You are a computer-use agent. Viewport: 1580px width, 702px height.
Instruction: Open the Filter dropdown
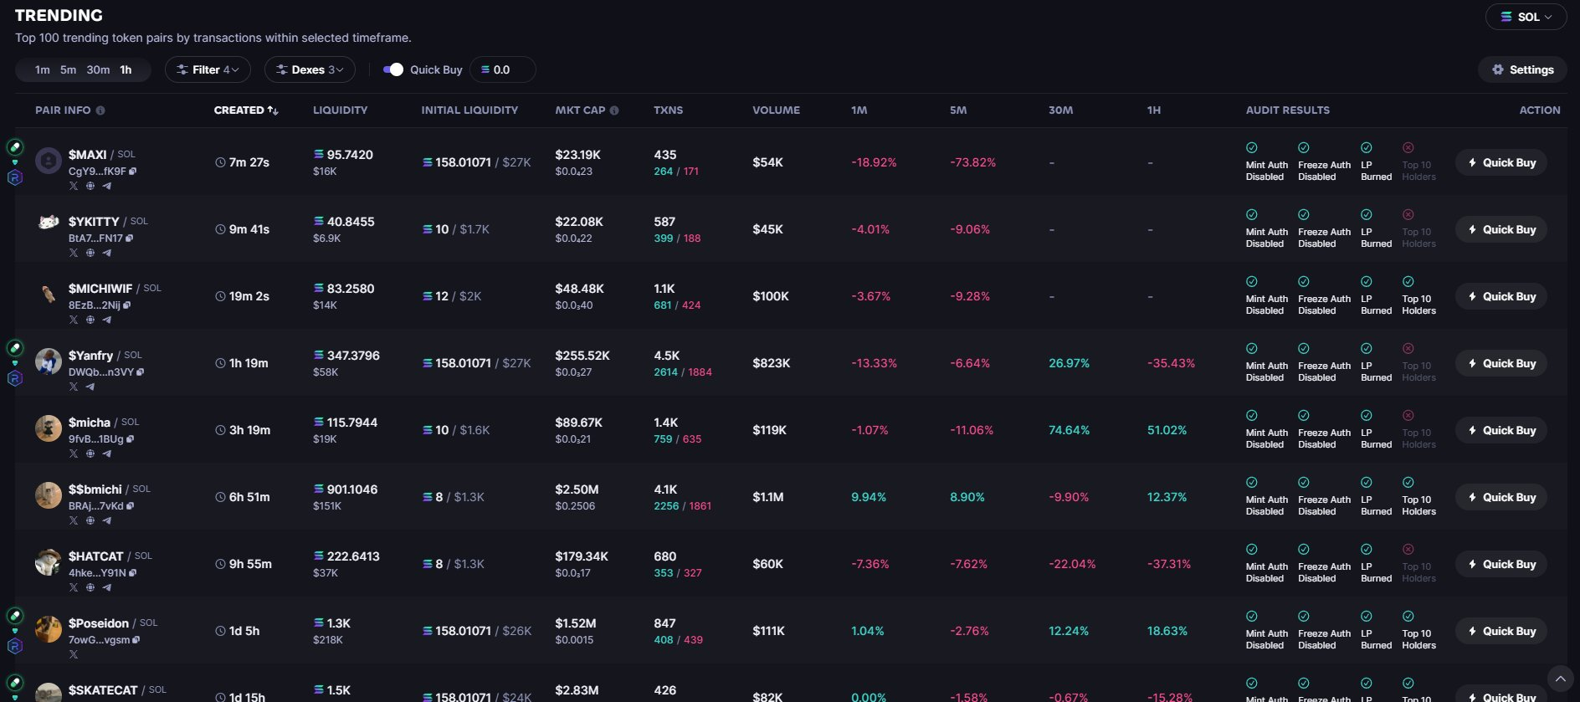208,69
